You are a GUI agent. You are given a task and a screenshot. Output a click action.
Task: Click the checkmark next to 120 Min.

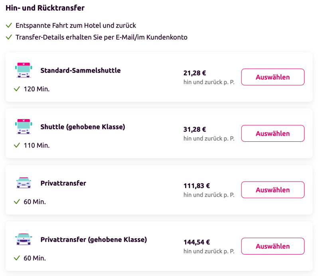pyautogui.click(x=17, y=89)
